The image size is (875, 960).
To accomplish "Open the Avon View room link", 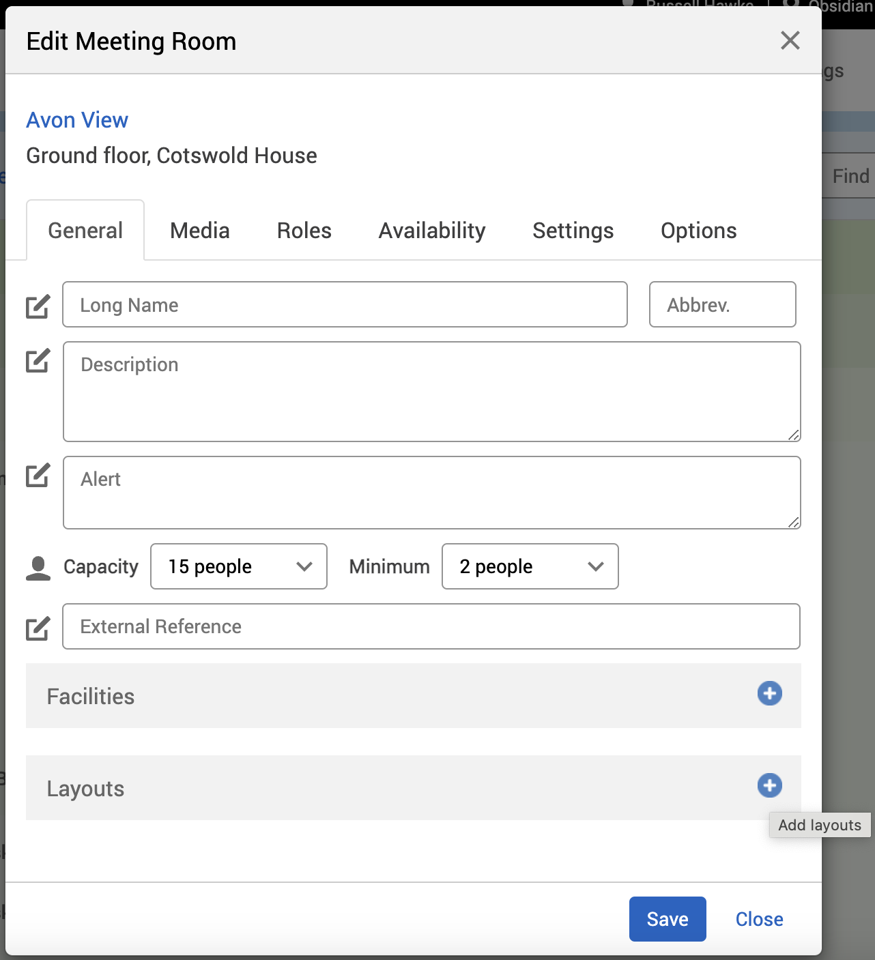I will (x=77, y=120).
